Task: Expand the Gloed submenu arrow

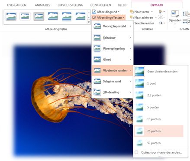Action: [130, 59]
